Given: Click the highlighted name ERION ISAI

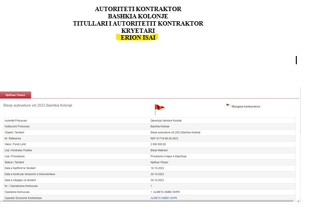Looking at the screenshot, I should pos(138,37).
